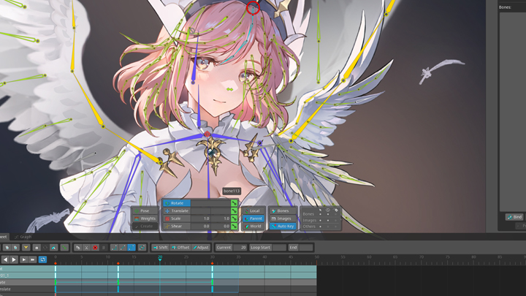Toggle Bones compensation
Image resolution: width=526 pixels, height=296 pixels.
[x=283, y=210]
